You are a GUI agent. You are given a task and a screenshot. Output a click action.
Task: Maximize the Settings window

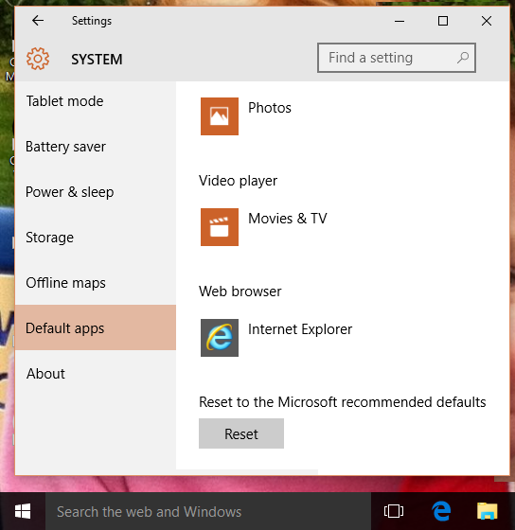tap(443, 21)
